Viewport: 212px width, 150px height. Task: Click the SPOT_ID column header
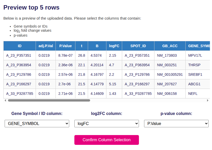138,46
